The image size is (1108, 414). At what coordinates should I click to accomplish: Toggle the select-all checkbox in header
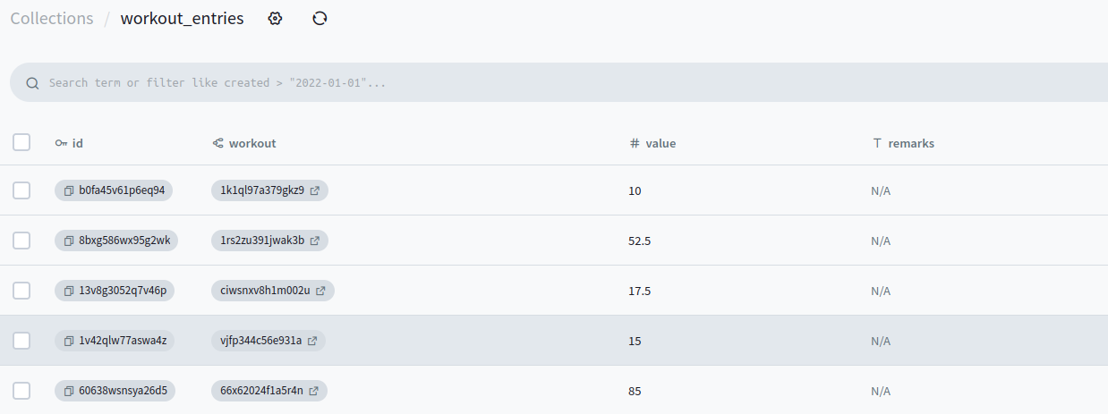(x=21, y=142)
